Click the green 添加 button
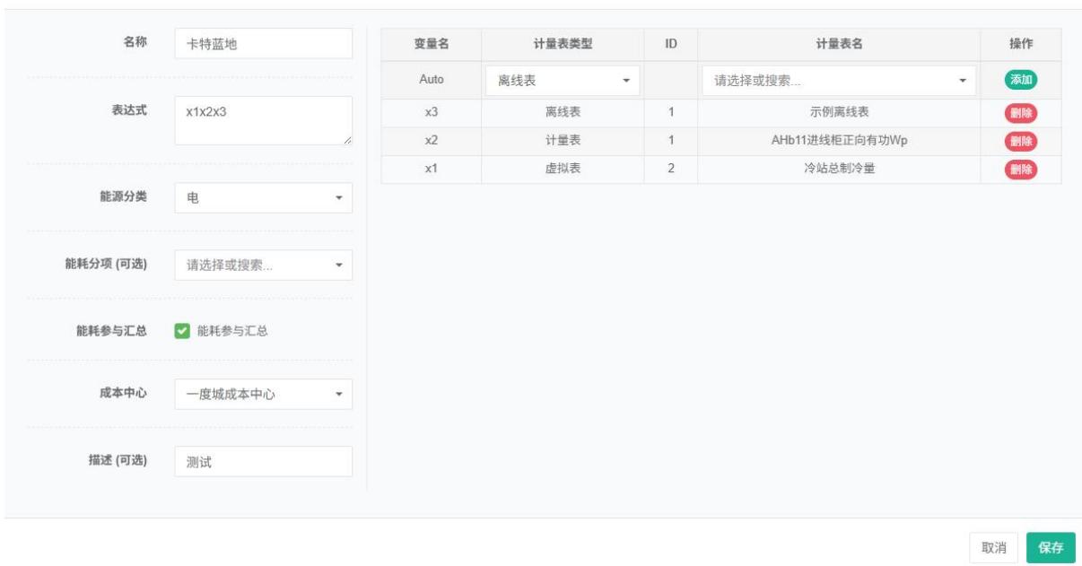Image resolution: width=1082 pixels, height=566 pixels. [1020, 80]
